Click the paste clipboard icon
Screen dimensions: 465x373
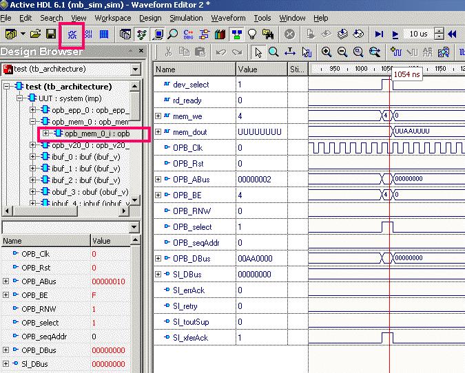tap(200, 52)
